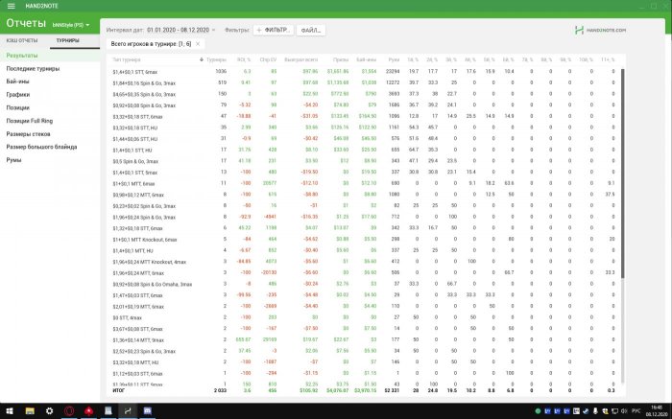Open the HAND2NOTE.COM logo link
This screenshot has width=672, height=419.
pos(600,31)
